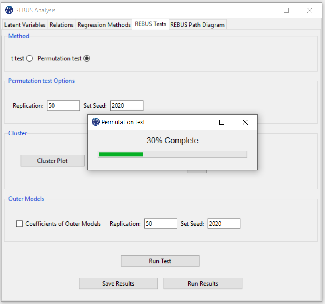Minimize the Permutation test dialog

coord(198,122)
